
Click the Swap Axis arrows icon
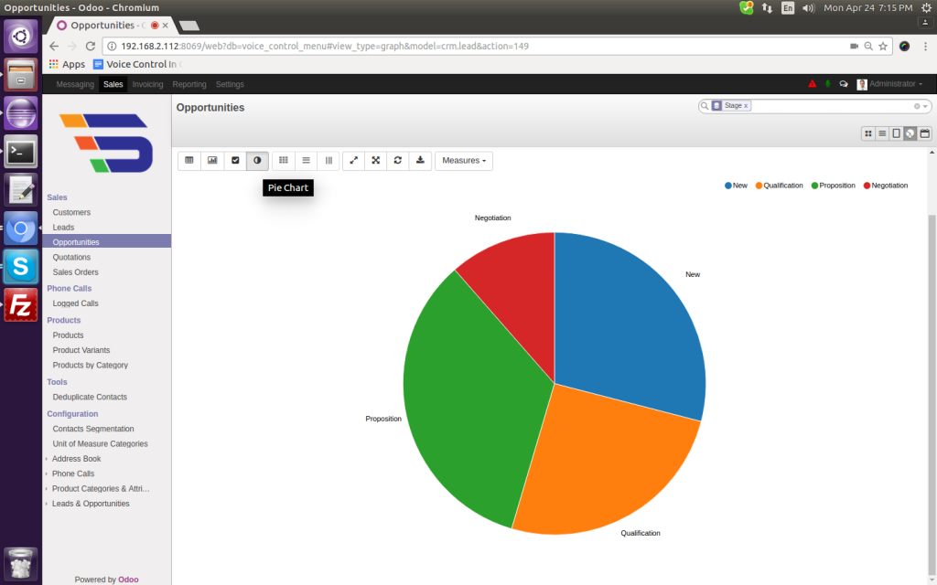[353, 160]
